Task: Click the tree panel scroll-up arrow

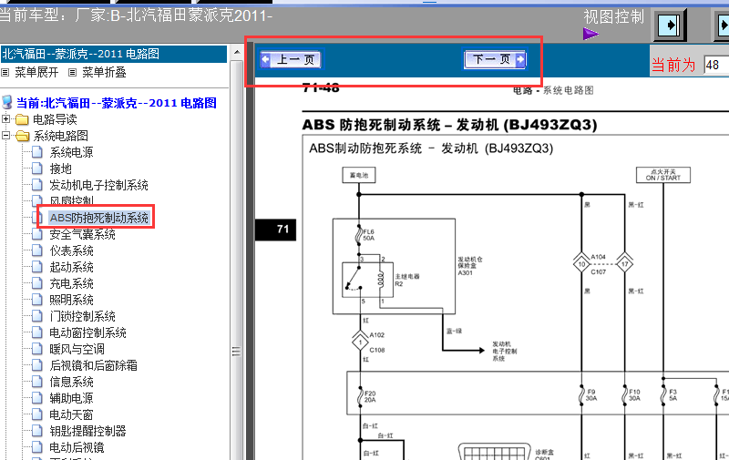Action: click(237, 52)
